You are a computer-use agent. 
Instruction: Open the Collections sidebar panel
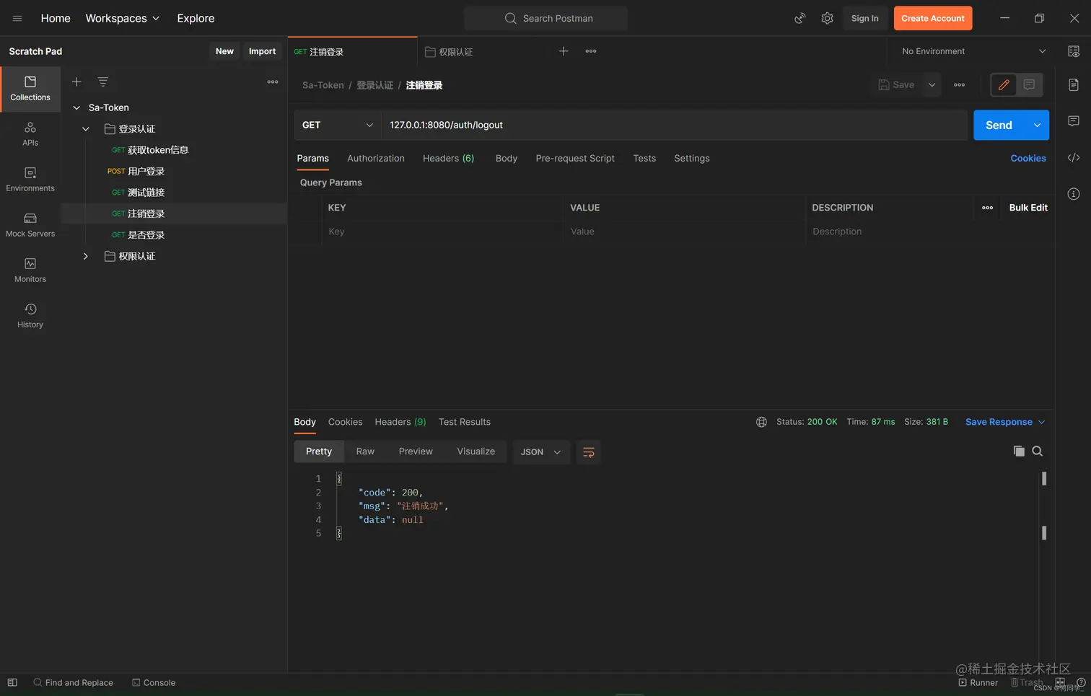click(x=30, y=89)
